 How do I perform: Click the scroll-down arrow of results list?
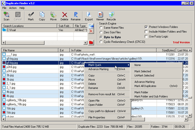190,115
